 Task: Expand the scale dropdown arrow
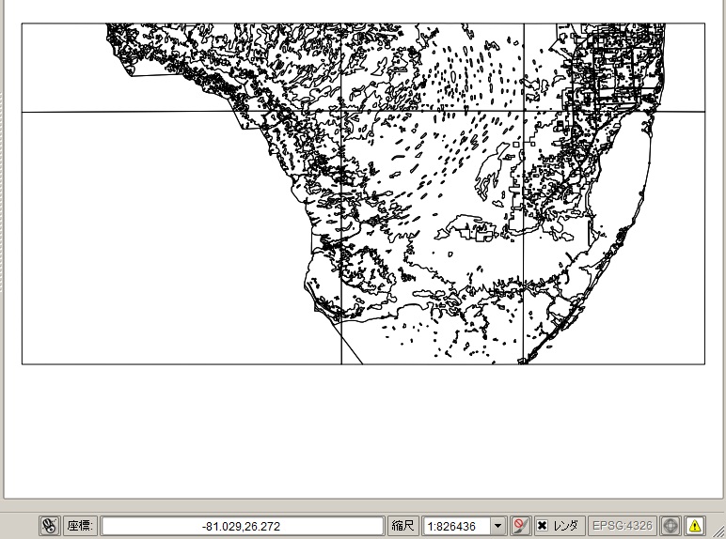[x=498, y=526]
